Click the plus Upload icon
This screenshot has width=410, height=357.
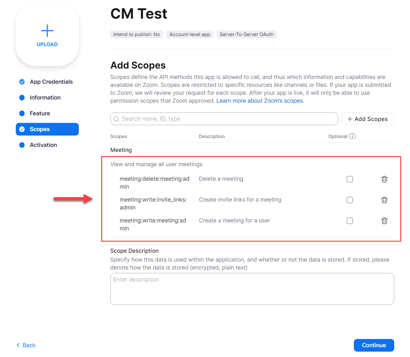pyautogui.click(x=47, y=31)
